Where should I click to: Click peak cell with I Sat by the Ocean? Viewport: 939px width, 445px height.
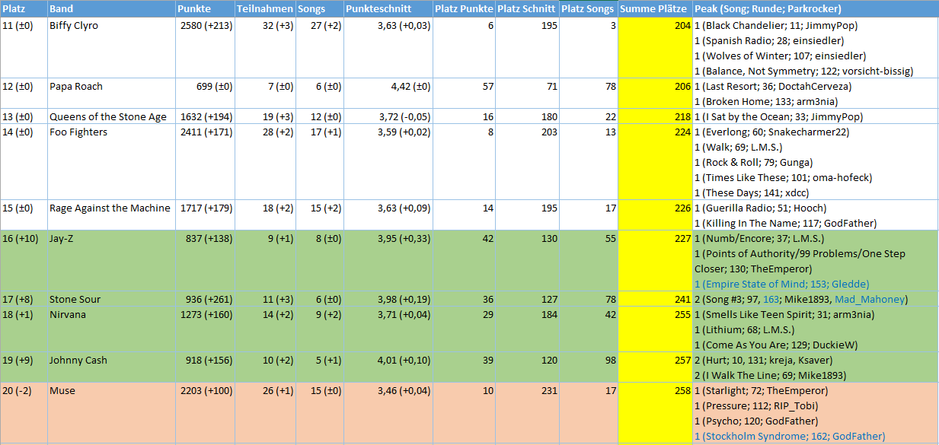point(816,116)
